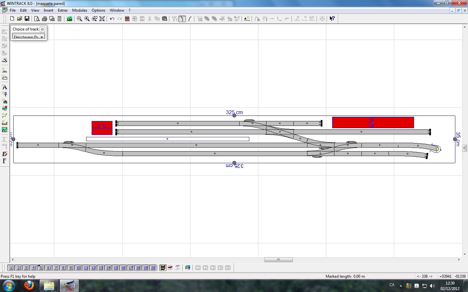Zoom in with the plus magnifier
Image resolution: width=468 pixels, height=292 pixels.
(x=87, y=19)
